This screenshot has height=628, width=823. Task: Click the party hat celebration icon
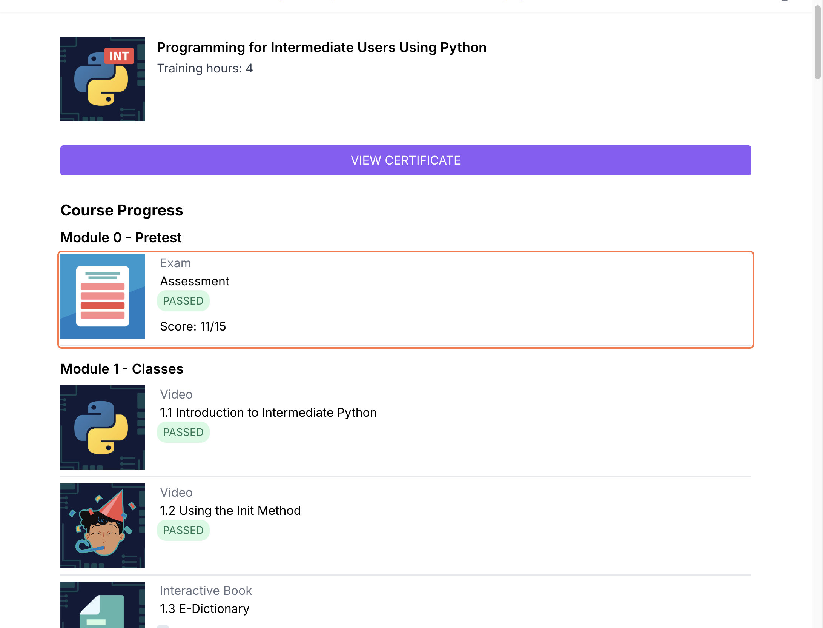point(102,525)
